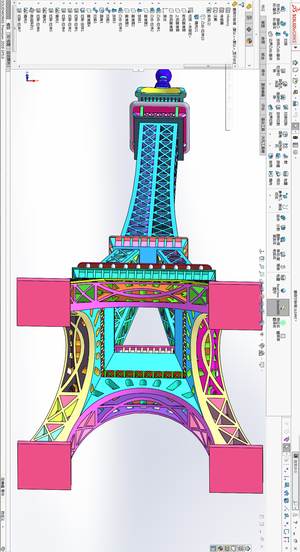Choose the 放样凸台/基体 loft boss tool
This screenshot has width=300, height=552.
(x=278, y=46)
